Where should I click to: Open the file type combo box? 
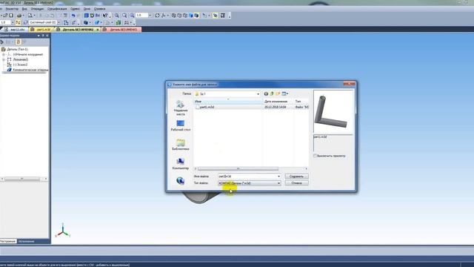pyautogui.click(x=250, y=183)
